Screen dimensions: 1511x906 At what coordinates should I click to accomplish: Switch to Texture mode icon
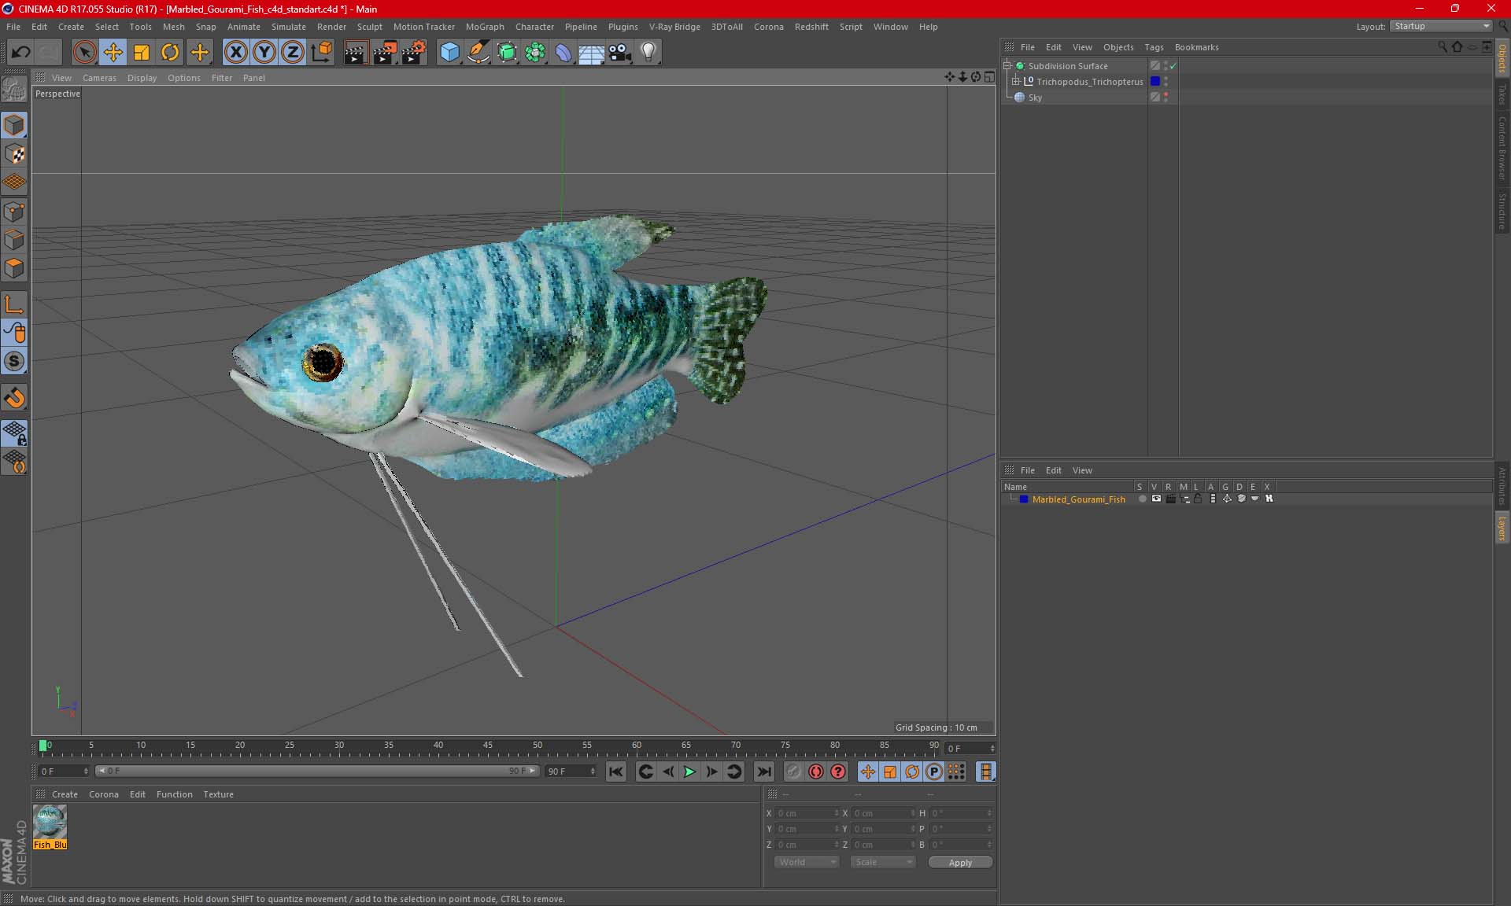pyautogui.click(x=15, y=154)
